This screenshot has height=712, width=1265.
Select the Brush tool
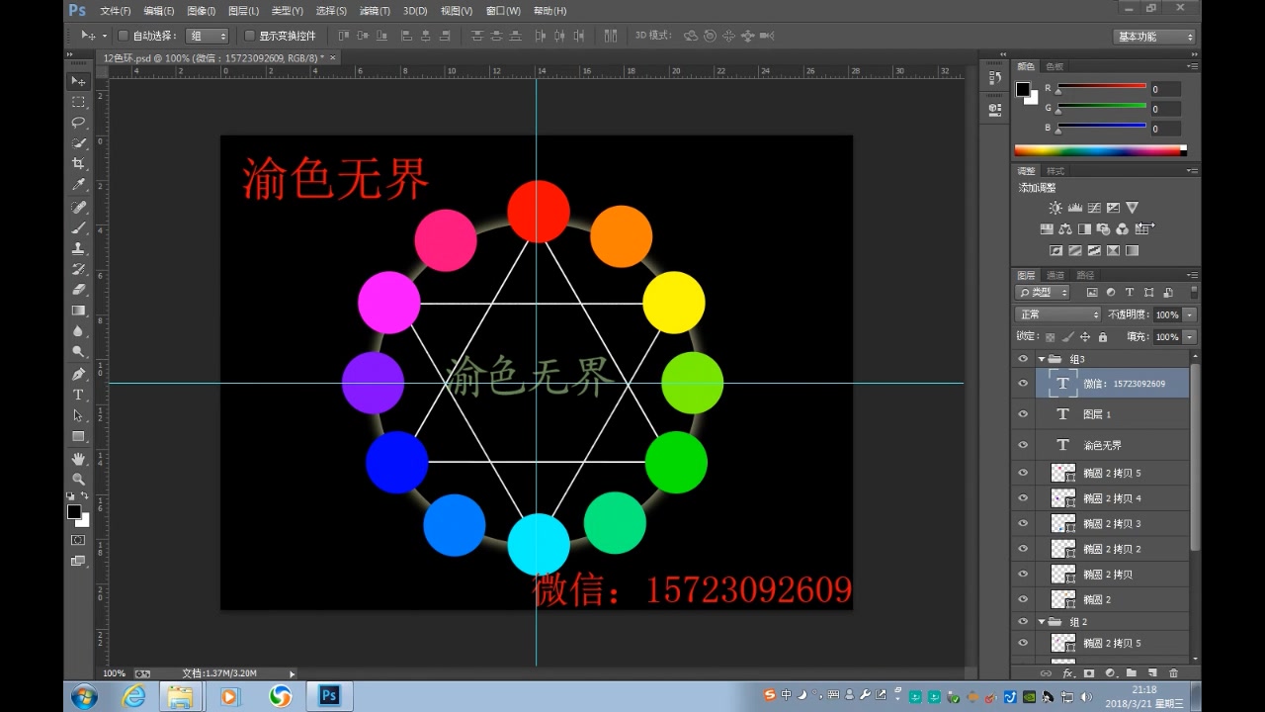tap(79, 227)
